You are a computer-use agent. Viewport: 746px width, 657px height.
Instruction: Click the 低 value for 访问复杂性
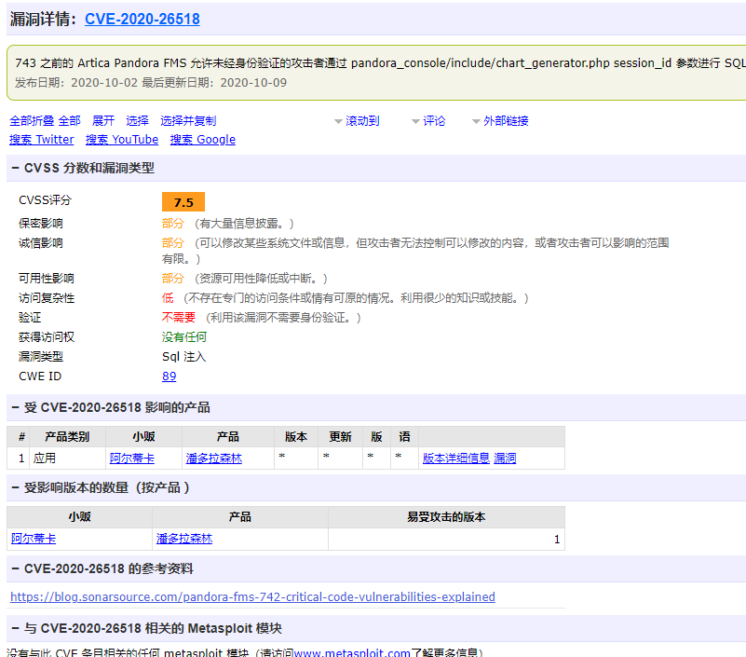click(168, 298)
